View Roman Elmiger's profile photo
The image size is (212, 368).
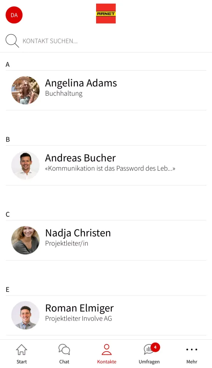click(x=25, y=315)
